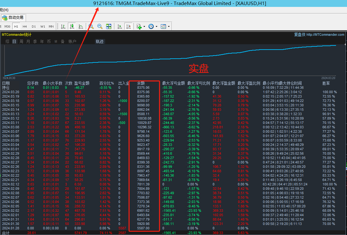Switch to the 综 summary tab
Image resolution: width=347 pixels, height=235 pixels.
[x=8, y=41]
